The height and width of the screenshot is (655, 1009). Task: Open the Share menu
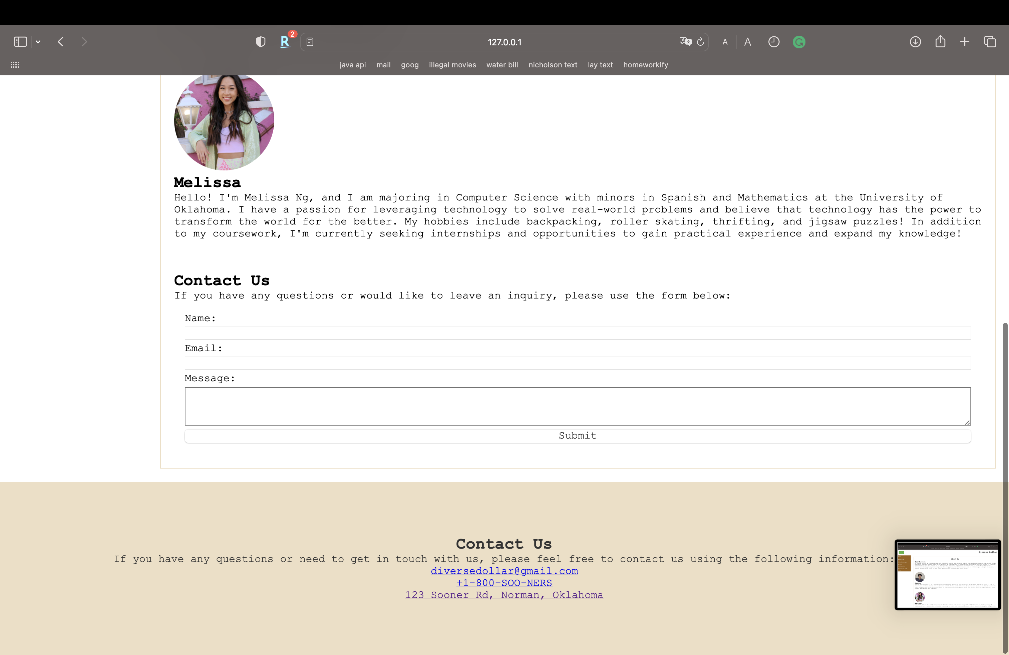click(940, 41)
